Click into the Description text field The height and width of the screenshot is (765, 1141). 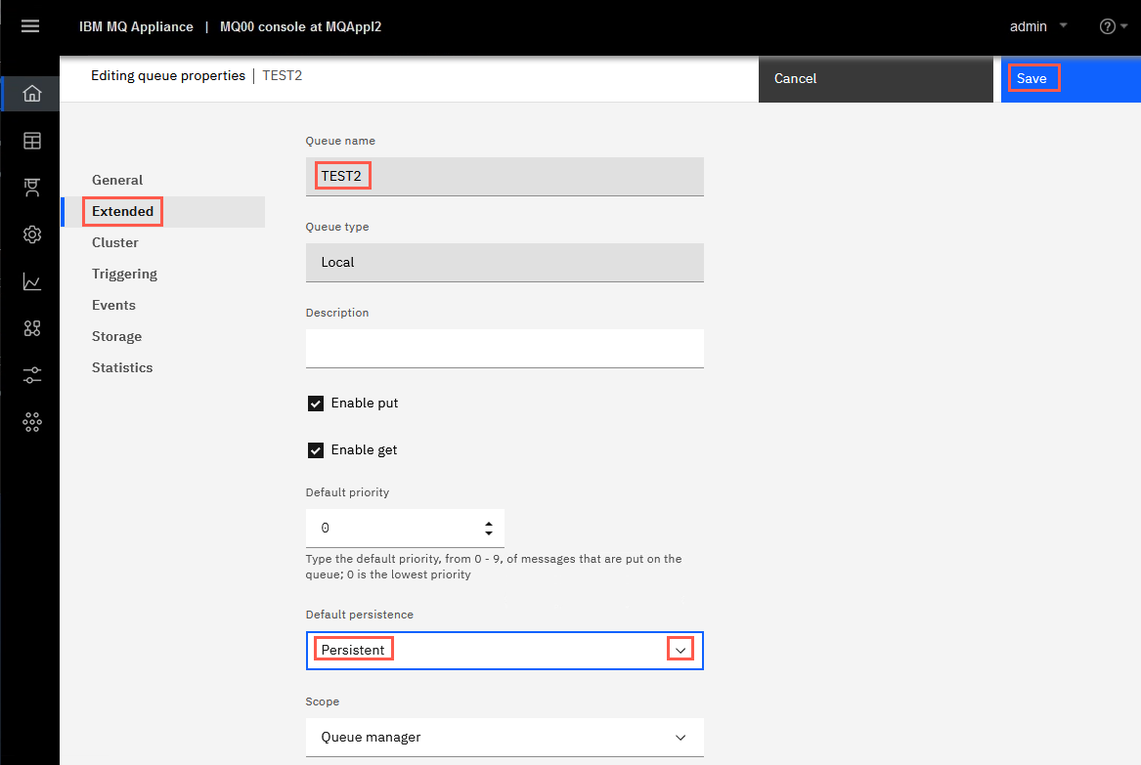(x=505, y=349)
